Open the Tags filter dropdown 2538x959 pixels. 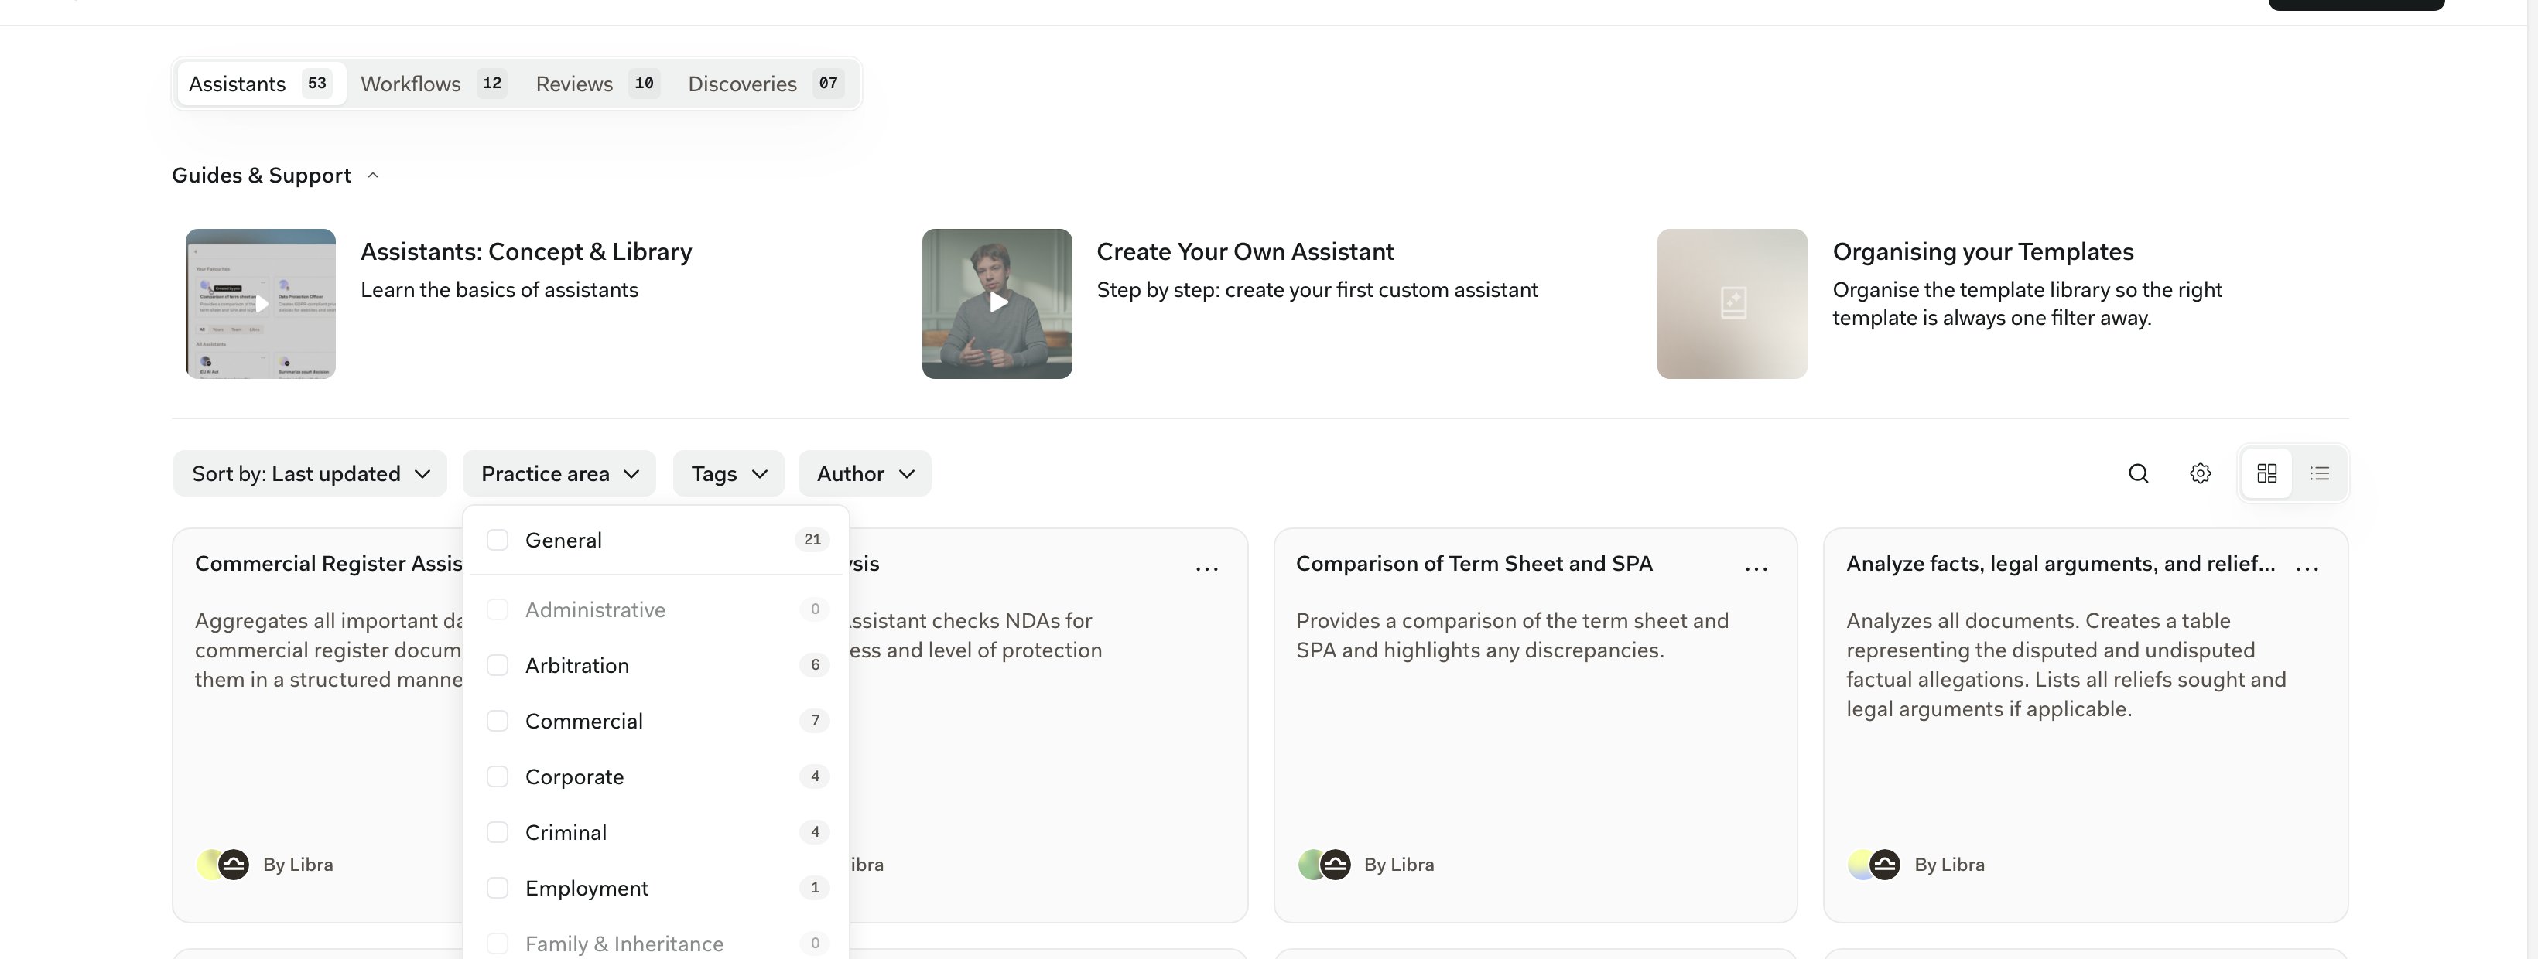[728, 473]
